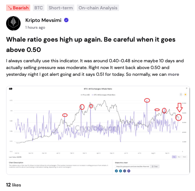The image size is (195, 191).
Task: Switch chart interval to Block
Action: click(184, 156)
